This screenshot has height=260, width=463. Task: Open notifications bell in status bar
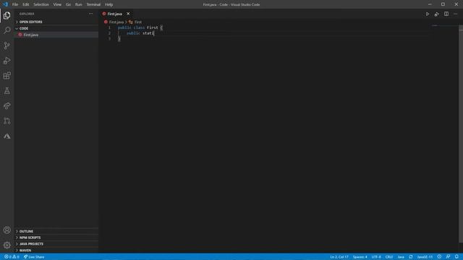point(456,257)
